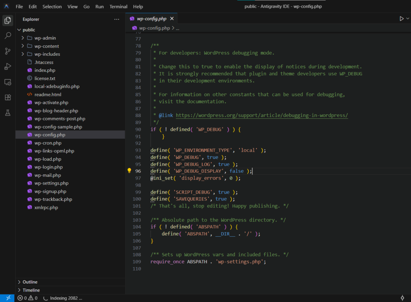Screen dimensions: 411x302
Task: Select wp-config.php in the explorer tree
Action: coord(70,135)
